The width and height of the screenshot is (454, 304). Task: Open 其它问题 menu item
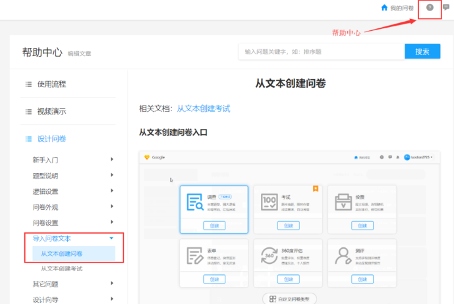[x=45, y=284]
